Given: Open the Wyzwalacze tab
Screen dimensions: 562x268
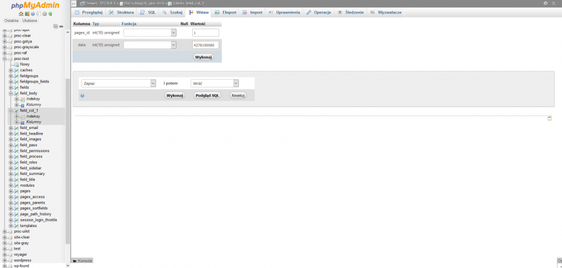Looking at the screenshot, I should pos(386,12).
